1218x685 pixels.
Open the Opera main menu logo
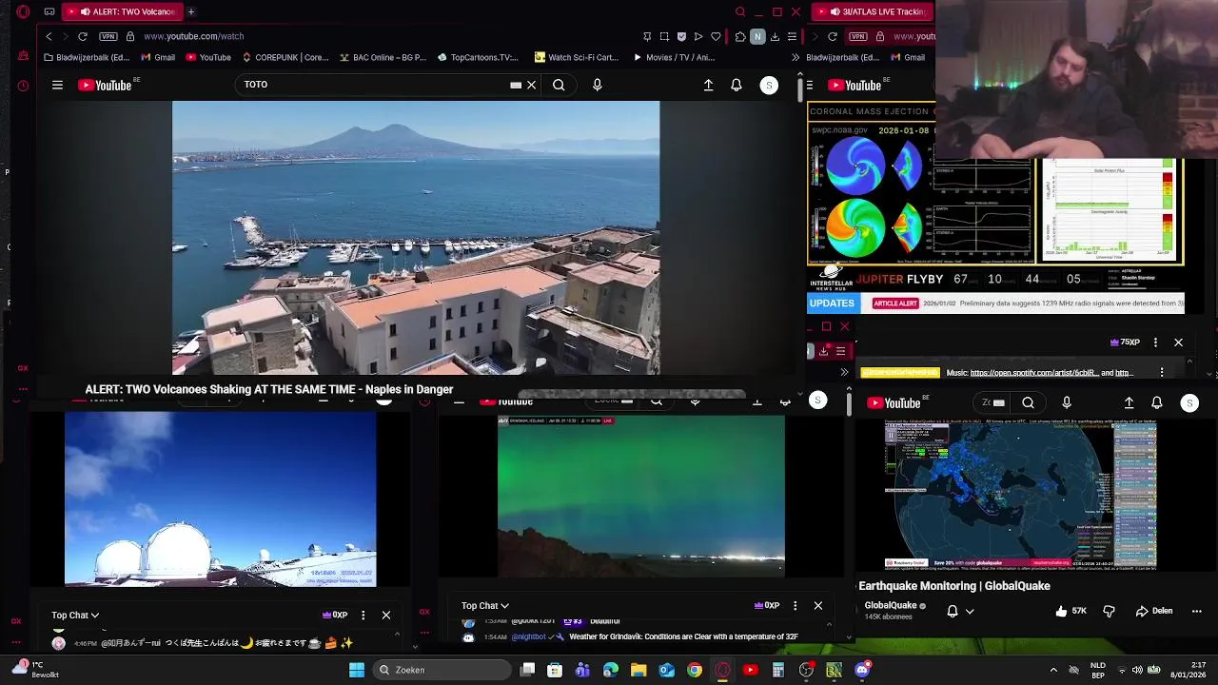[23, 11]
